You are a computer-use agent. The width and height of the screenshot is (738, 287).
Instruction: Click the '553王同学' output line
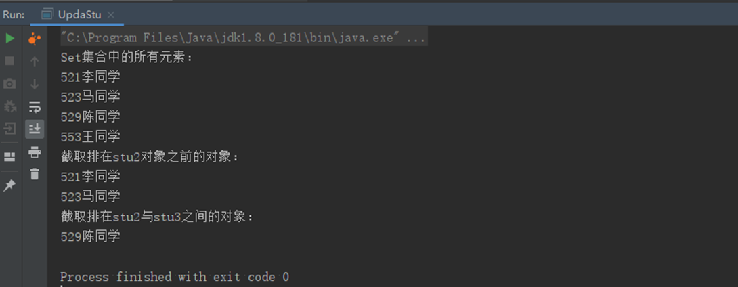coord(90,137)
